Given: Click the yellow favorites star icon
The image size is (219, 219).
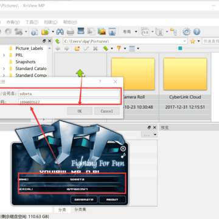Looking at the screenshot, I should tap(192, 41).
